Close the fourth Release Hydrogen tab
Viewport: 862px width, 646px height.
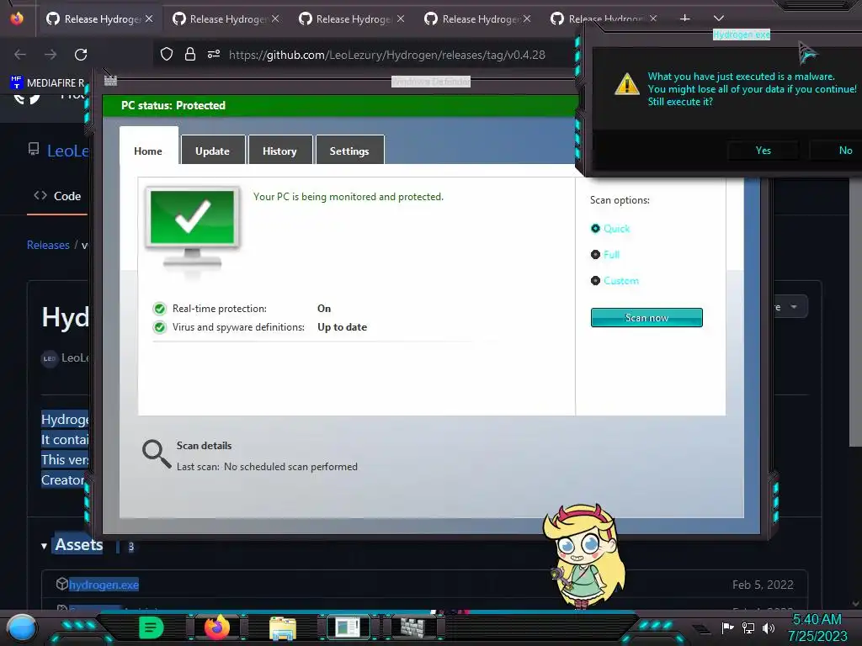click(x=527, y=19)
